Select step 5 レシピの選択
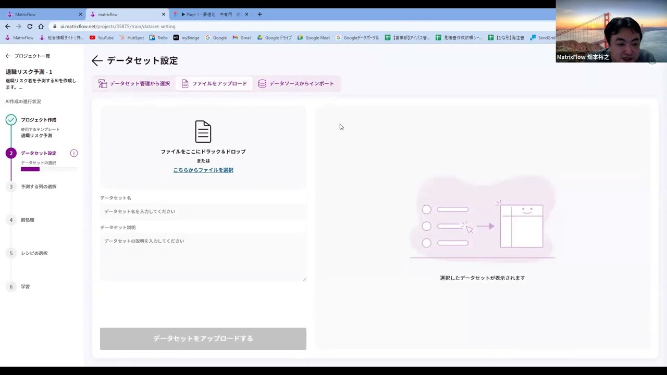This screenshot has height=375, width=667. point(34,253)
